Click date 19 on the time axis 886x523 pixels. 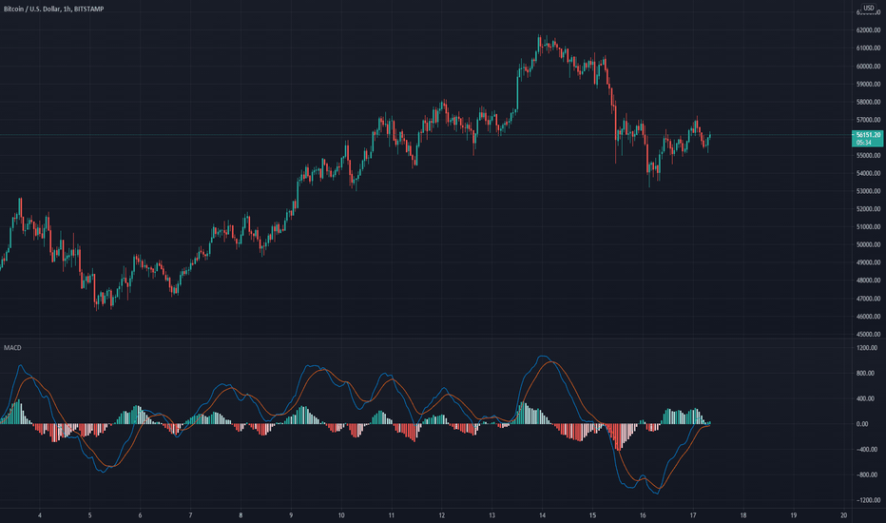794,515
